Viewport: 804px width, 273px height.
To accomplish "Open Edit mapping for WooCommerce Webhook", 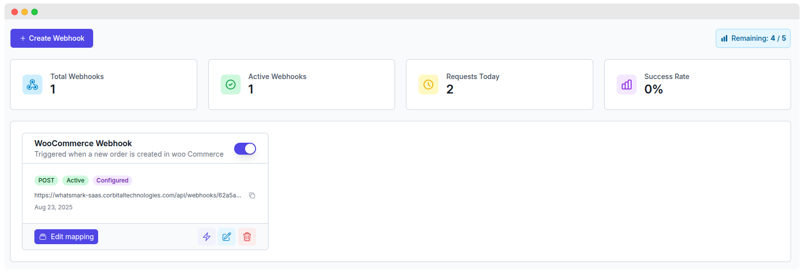I will [x=66, y=237].
